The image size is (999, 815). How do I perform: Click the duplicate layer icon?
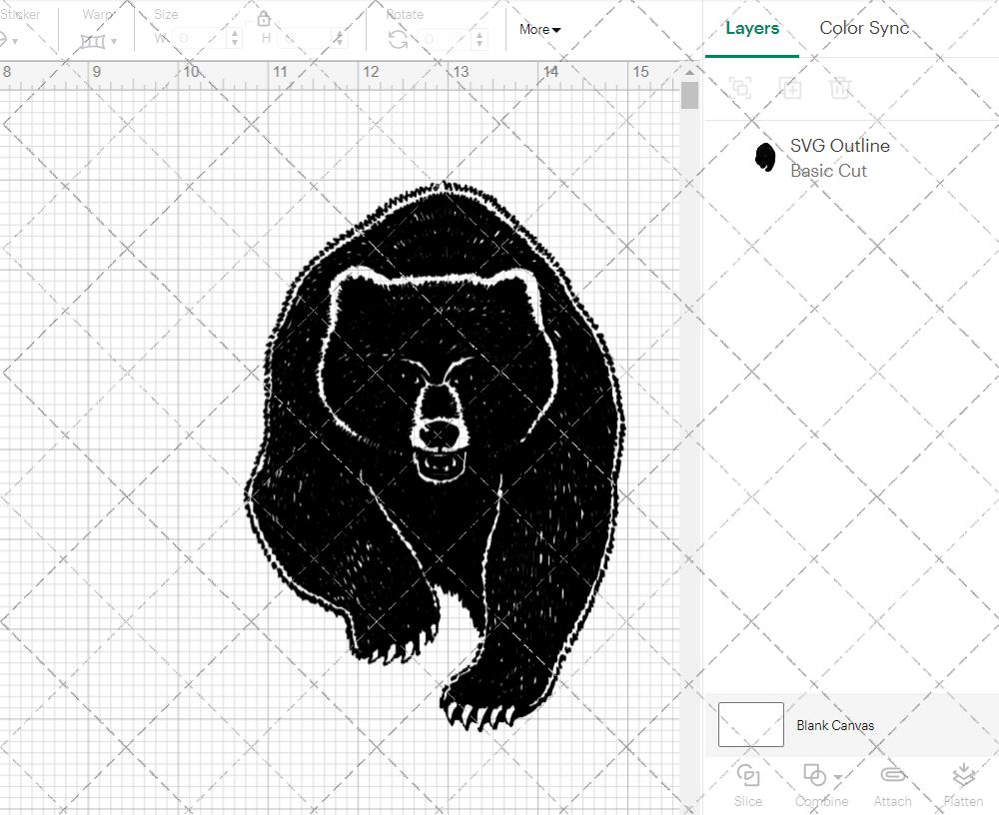790,88
